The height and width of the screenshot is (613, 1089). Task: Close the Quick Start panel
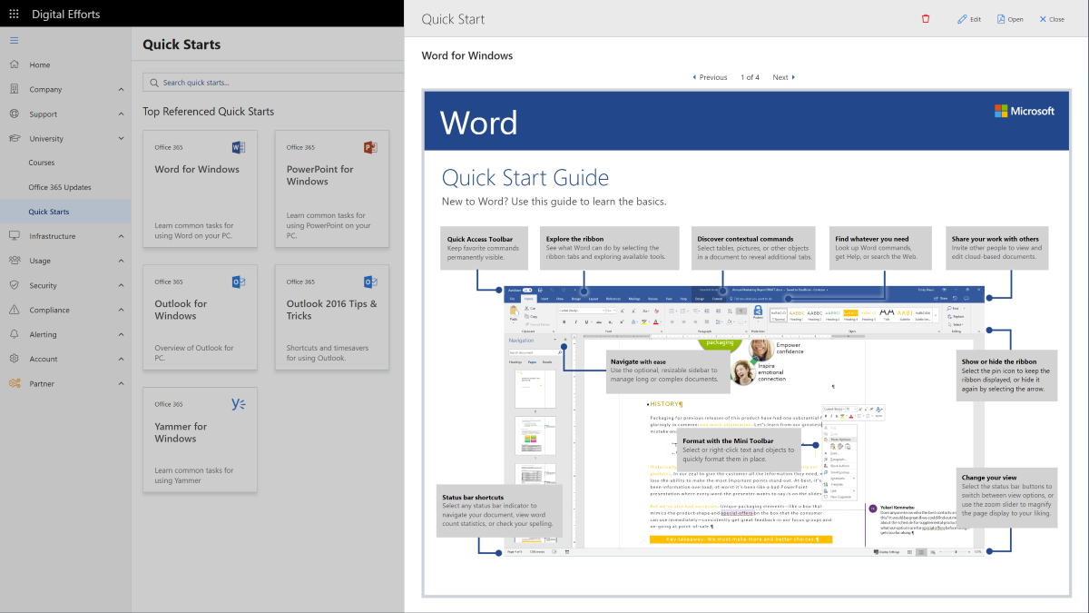pos(1052,19)
